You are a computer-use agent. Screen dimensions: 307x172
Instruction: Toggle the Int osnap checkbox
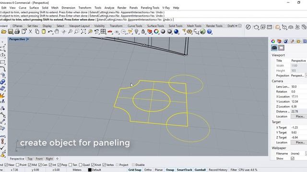pos(50,165)
